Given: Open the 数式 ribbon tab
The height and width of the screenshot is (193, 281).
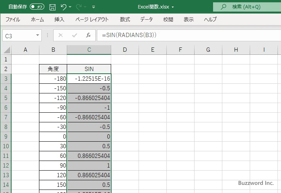Looking at the screenshot, I should pos(125,19).
